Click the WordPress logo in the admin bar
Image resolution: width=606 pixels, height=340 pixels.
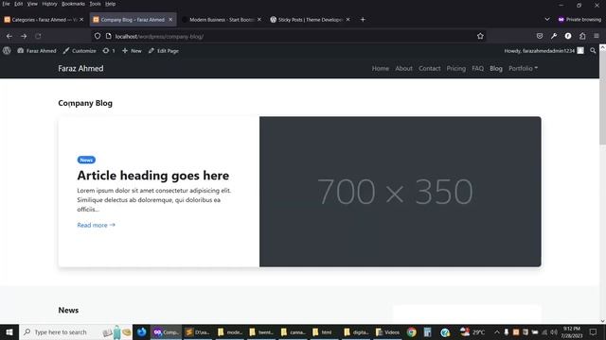click(7, 50)
